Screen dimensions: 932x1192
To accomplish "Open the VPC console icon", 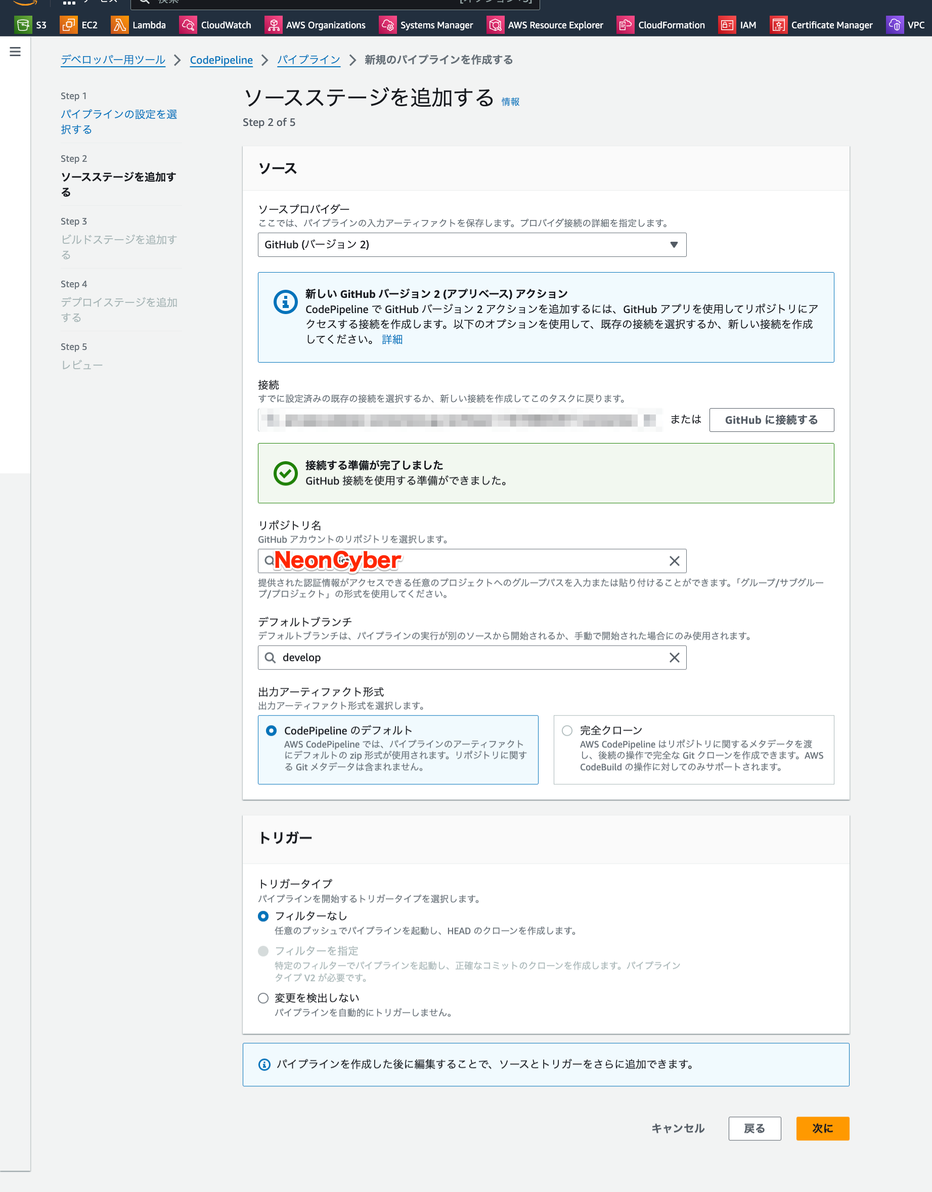I will click(x=895, y=25).
